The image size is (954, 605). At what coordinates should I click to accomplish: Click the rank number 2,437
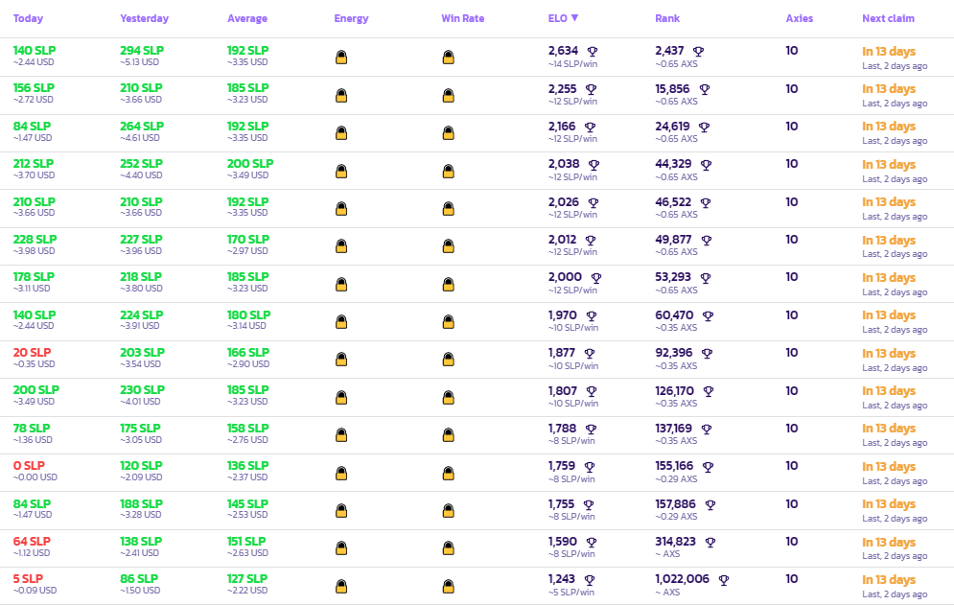[x=669, y=51]
